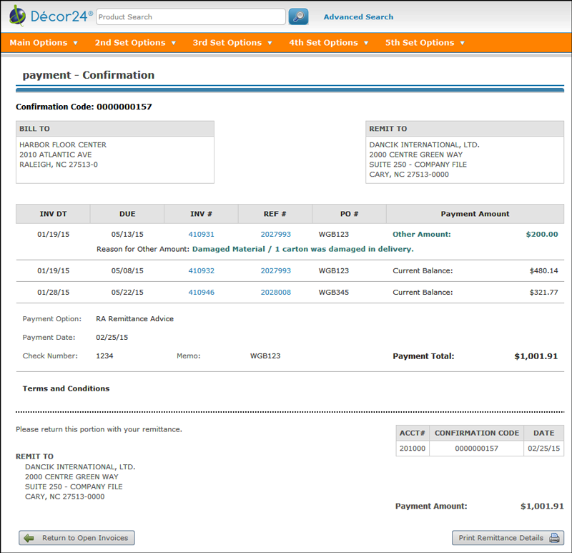The width and height of the screenshot is (572, 553).
Task: Open the 4th Set Options menu
Action: coord(329,43)
